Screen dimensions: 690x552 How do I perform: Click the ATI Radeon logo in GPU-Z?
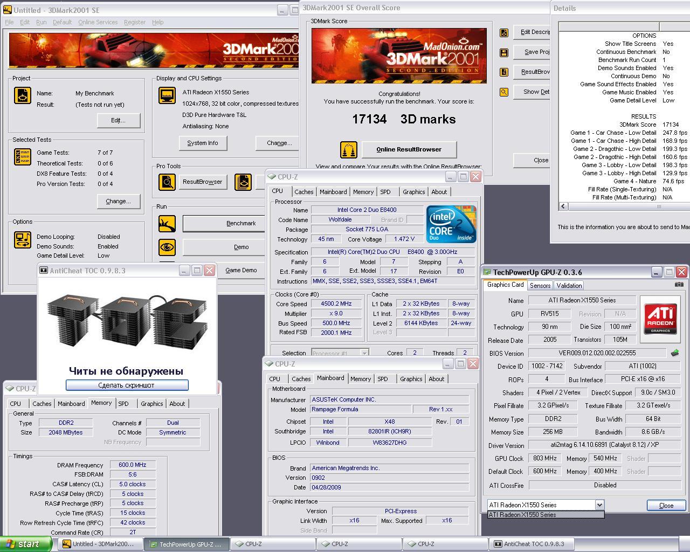click(x=661, y=319)
